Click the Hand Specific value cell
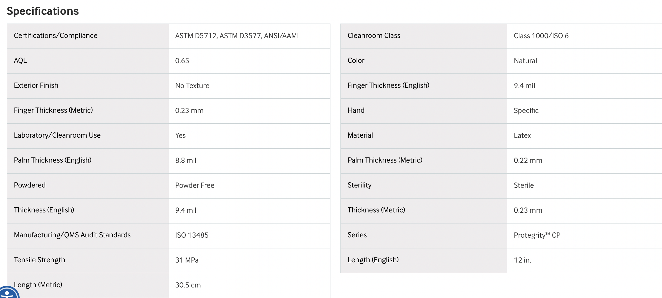The width and height of the screenshot is (662, 298). coord(584,111)
